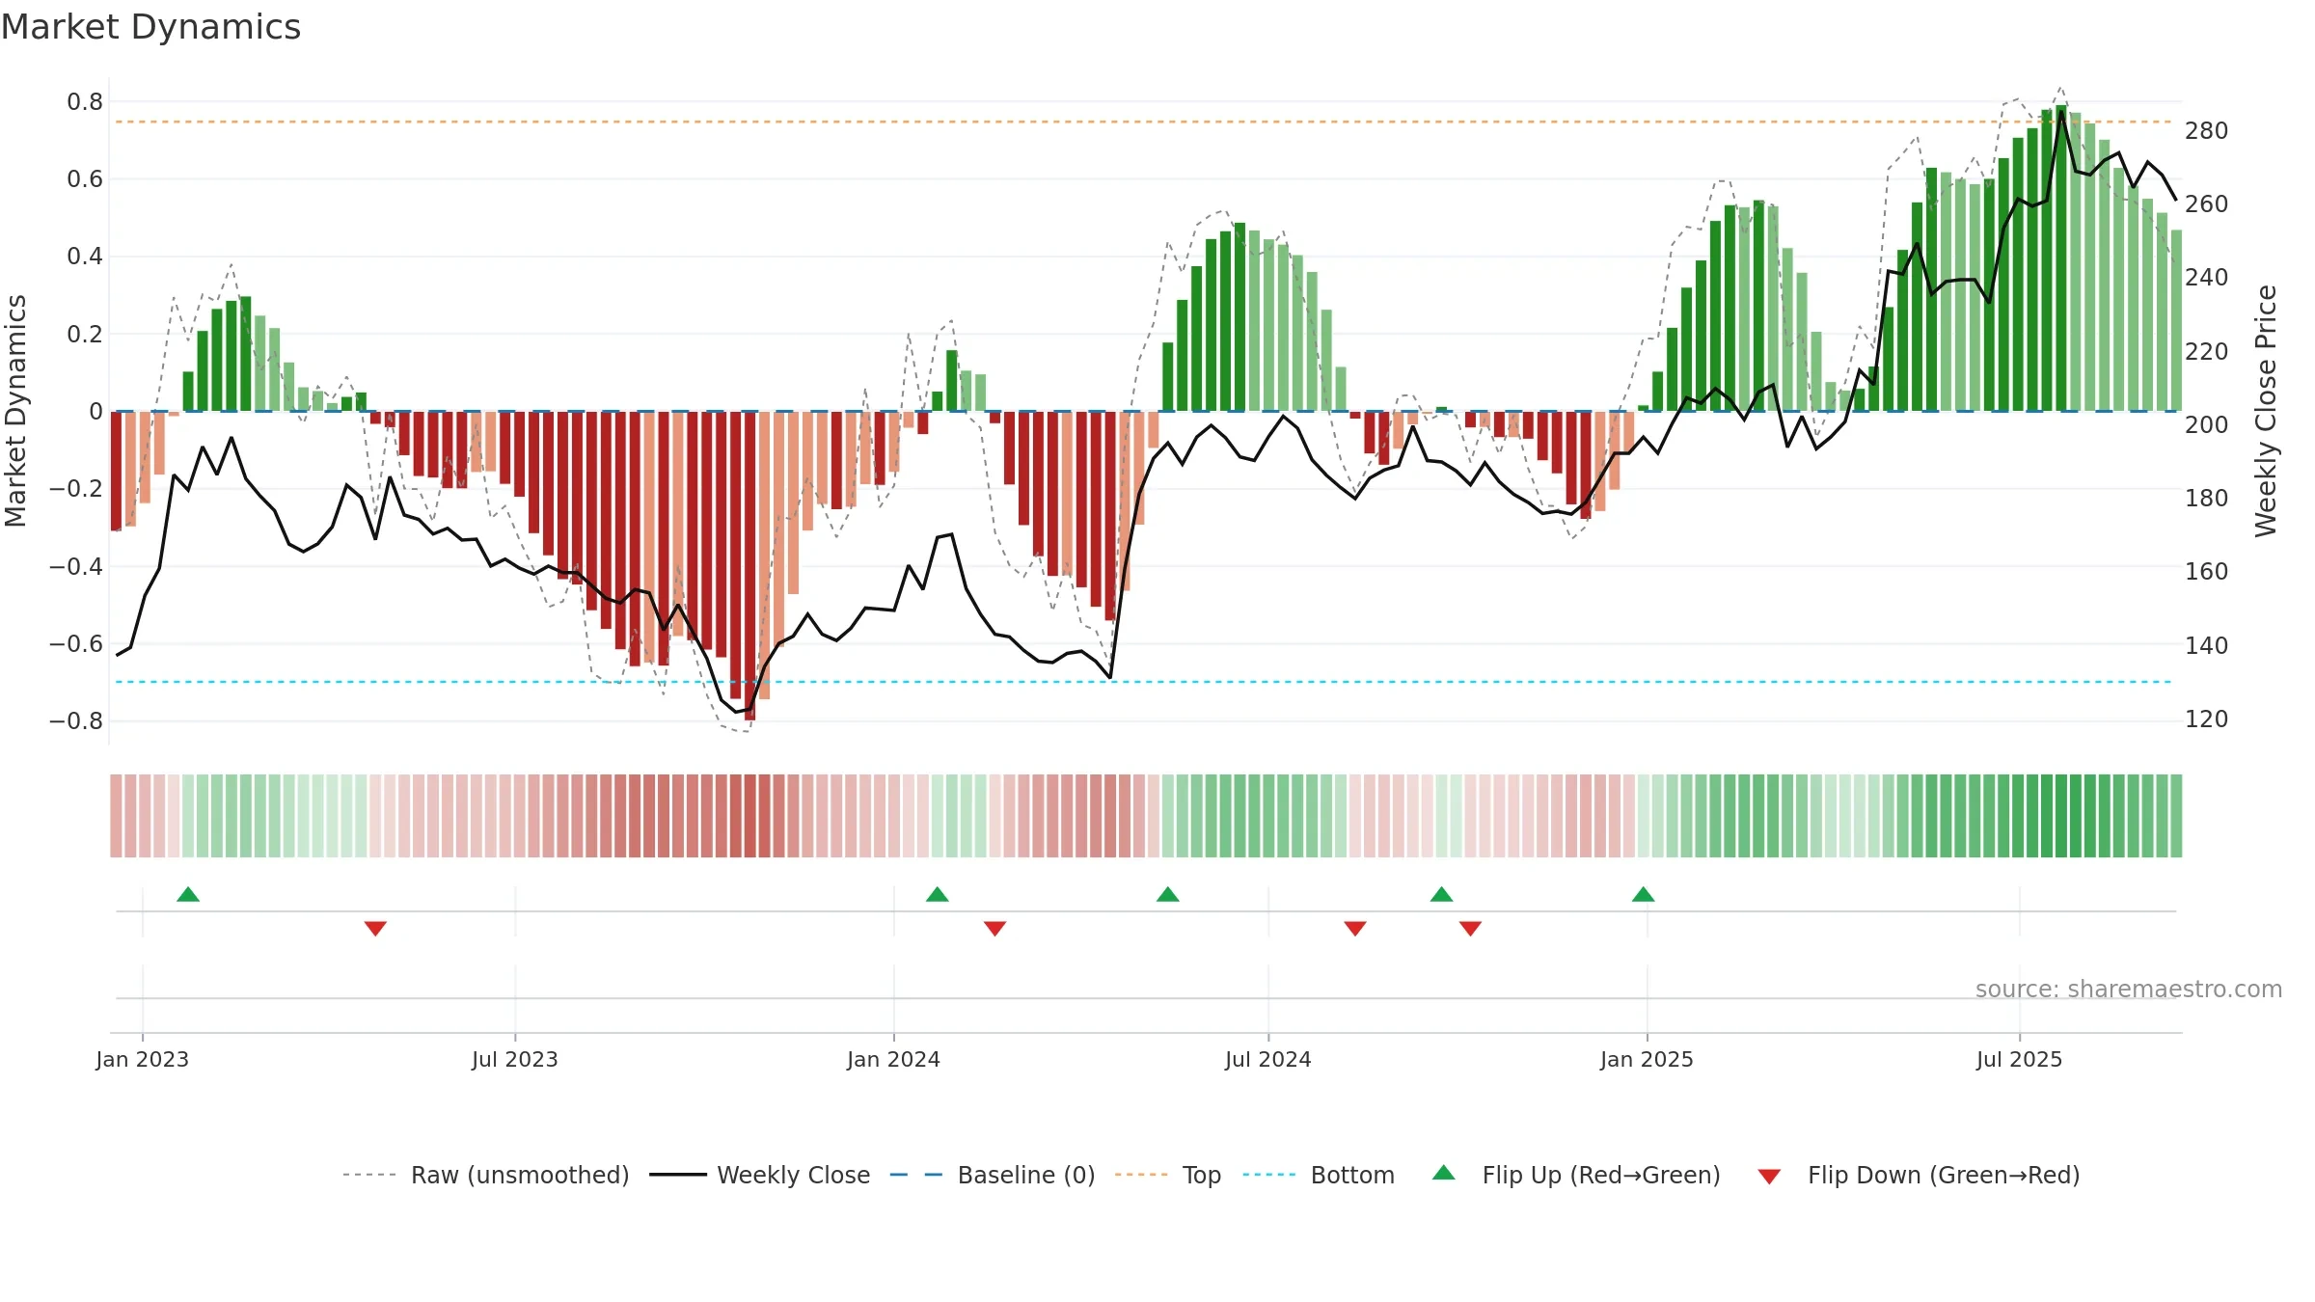This screenshot has height=1302, width=2315.
Task: Click the 280 price axis tick label
Action: [x=2207, y=131]
